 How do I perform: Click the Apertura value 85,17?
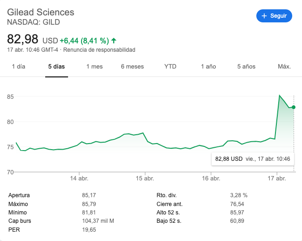tap(89, 195)
